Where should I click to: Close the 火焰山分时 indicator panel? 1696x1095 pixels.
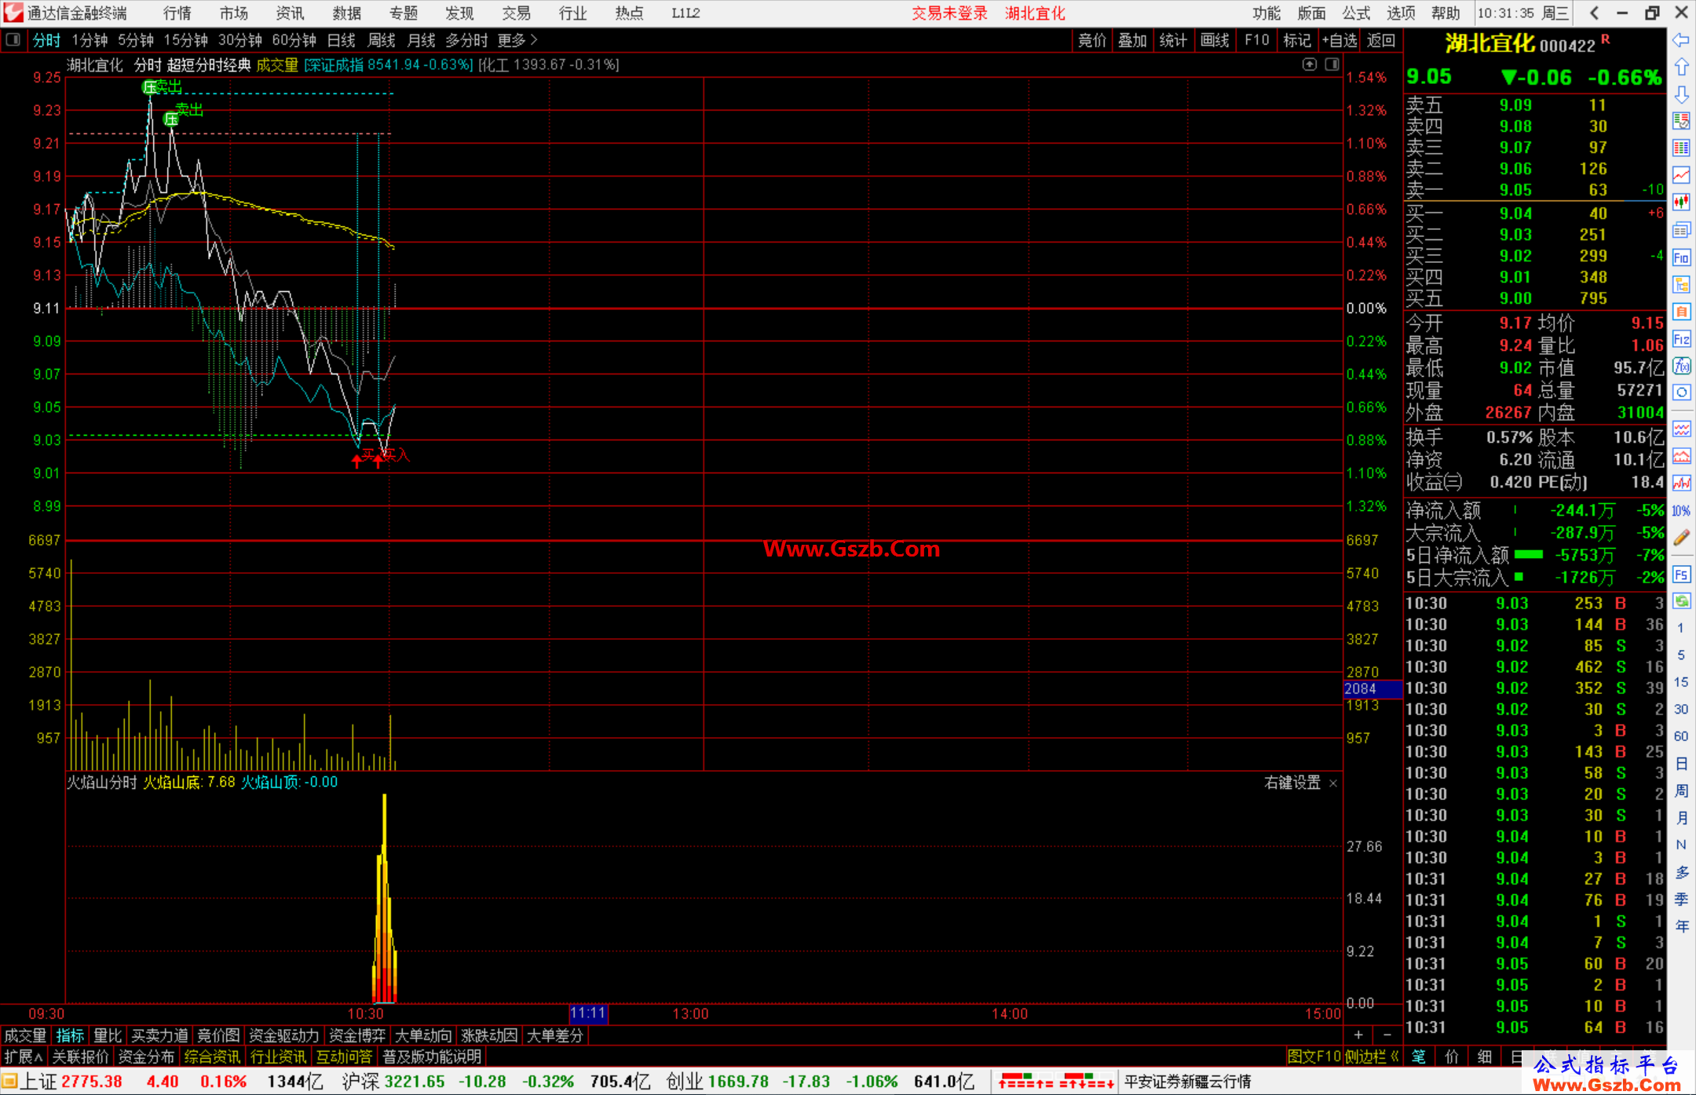click(1333, 783)
